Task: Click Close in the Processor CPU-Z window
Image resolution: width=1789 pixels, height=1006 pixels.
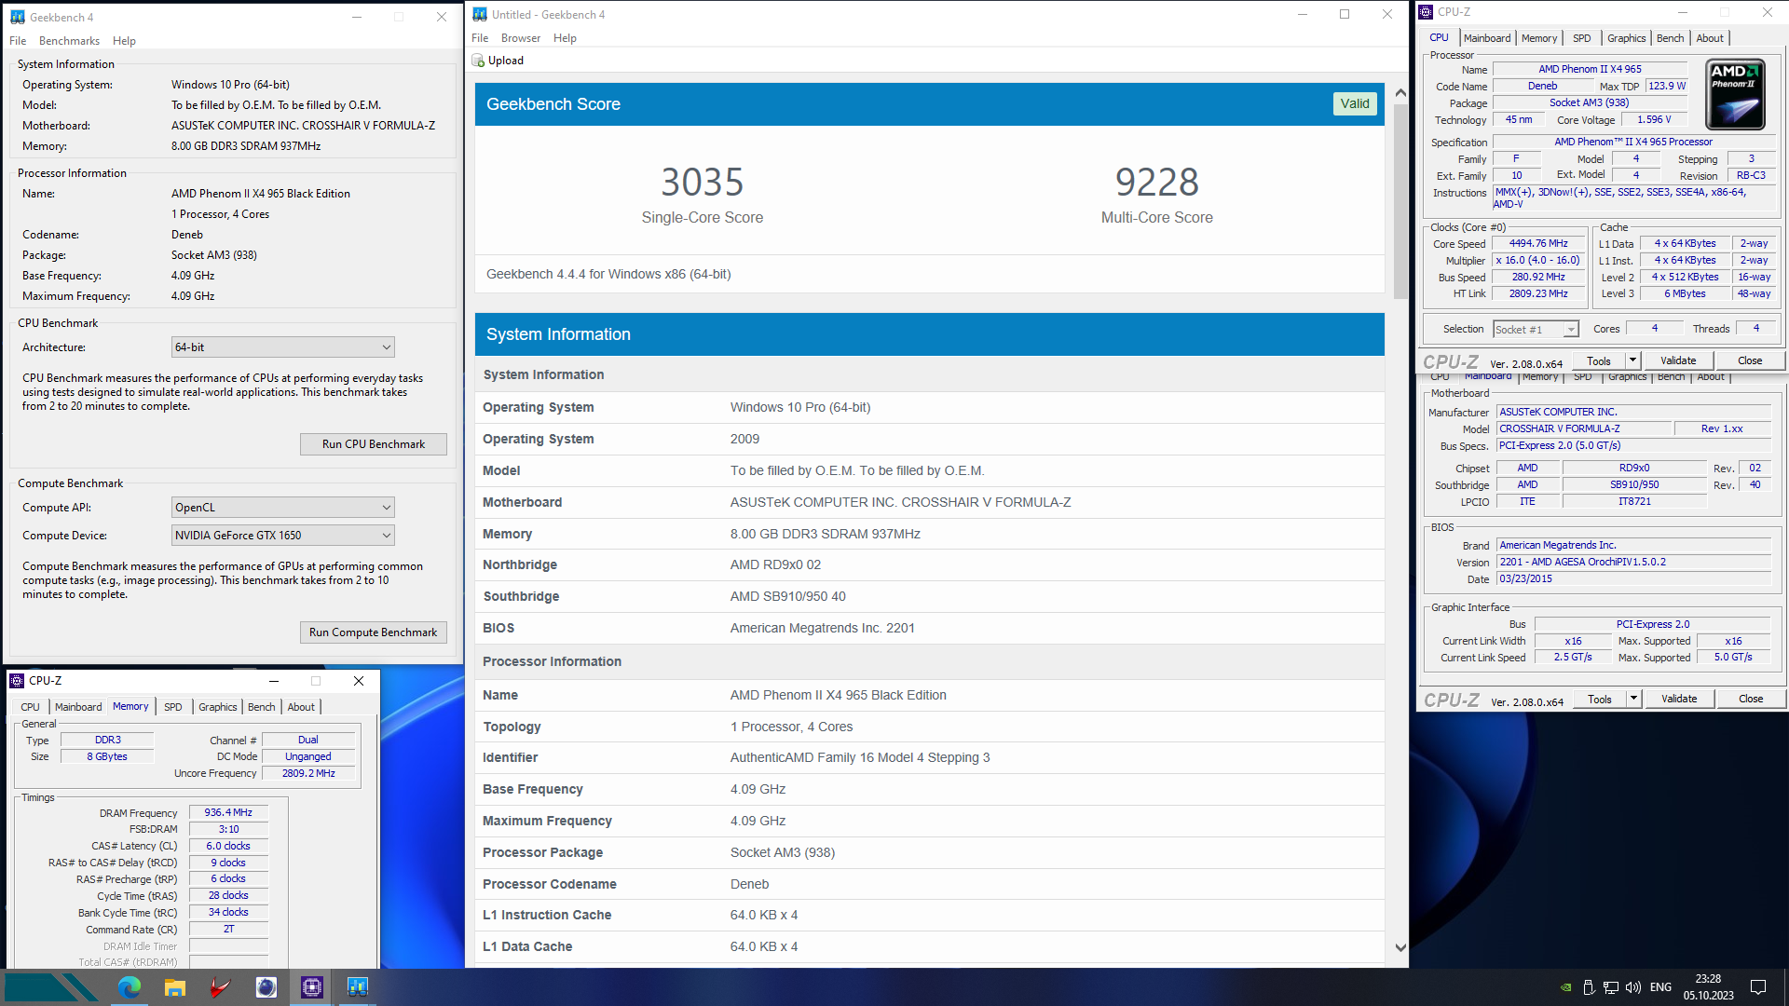Action: (1750, 360)
